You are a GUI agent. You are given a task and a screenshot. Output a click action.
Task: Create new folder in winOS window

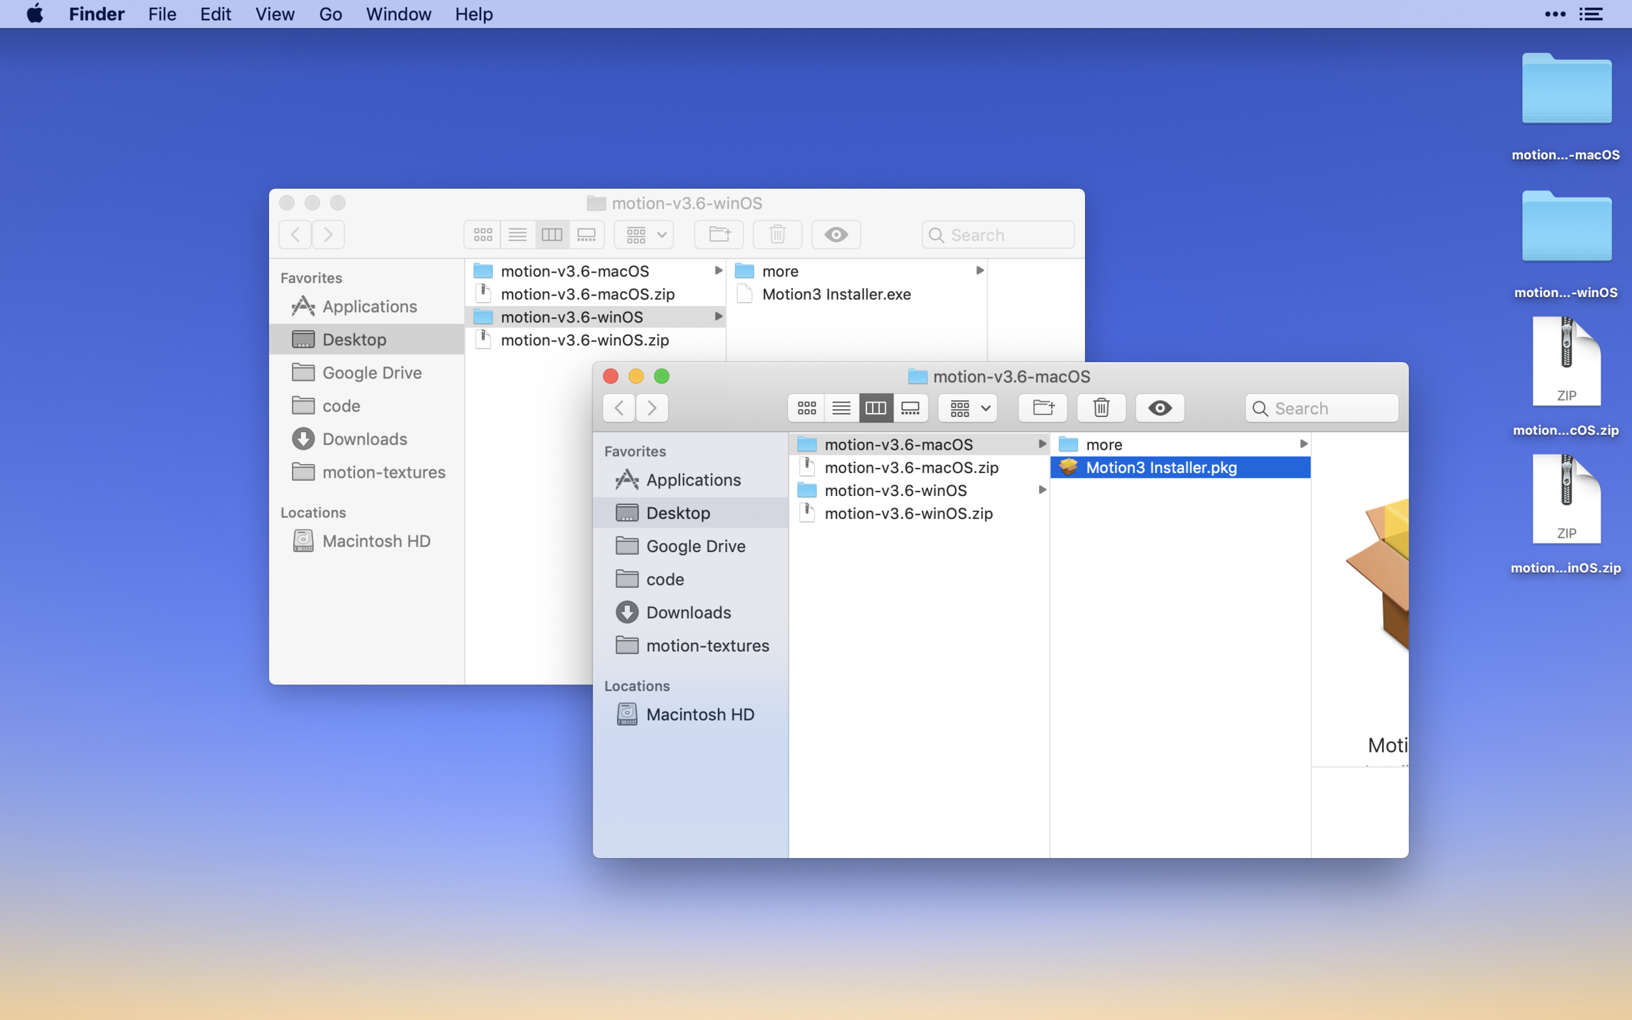(719, 235)
